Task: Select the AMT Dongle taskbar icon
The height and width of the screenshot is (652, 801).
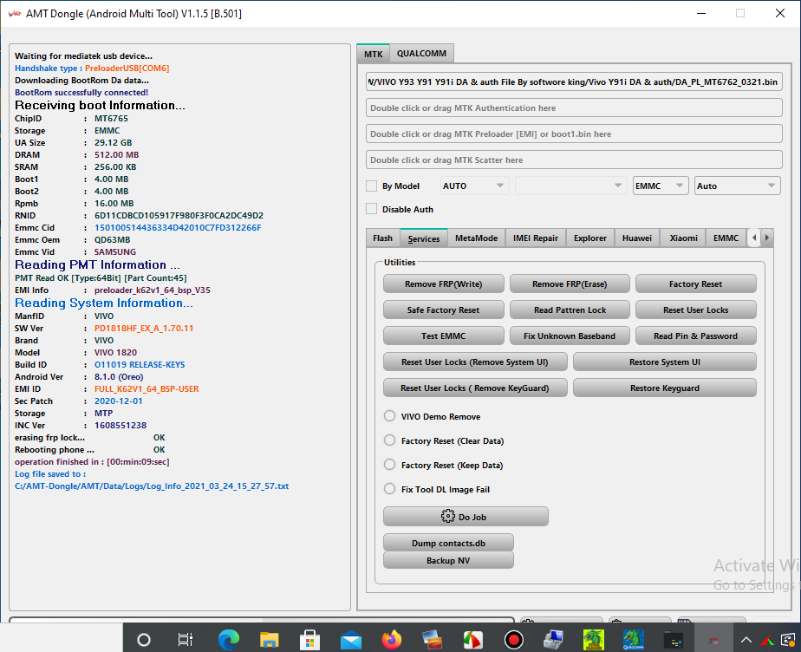Action: pyautogui.click(x=713, y=640)
